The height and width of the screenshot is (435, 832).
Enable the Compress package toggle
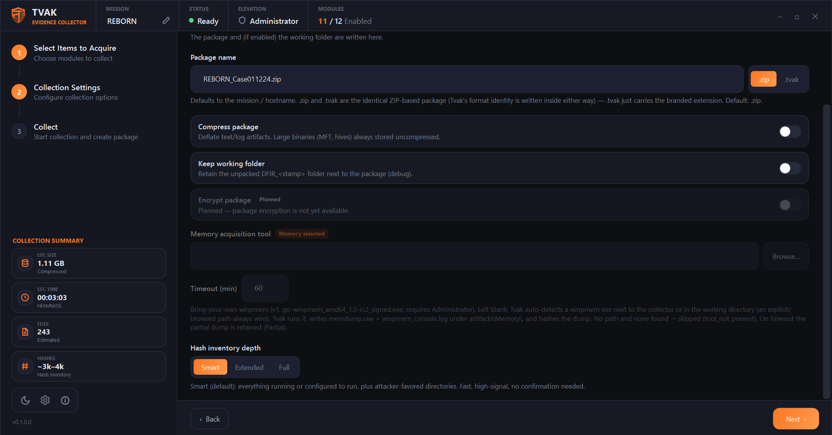pyautogui.click(x=789, y=131)
